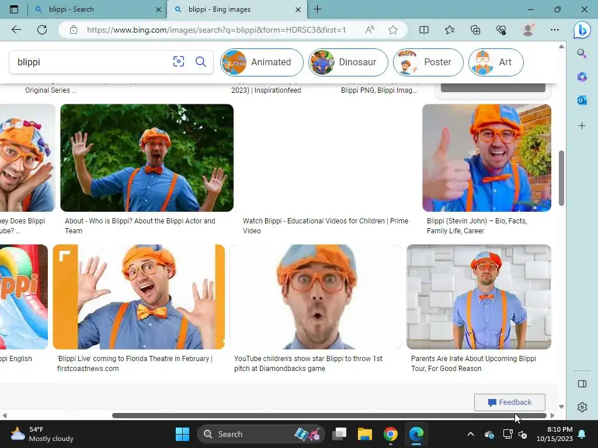Close the 'blippi - Search' tab
The image size is (598, 448).
(x=158, y=9)
